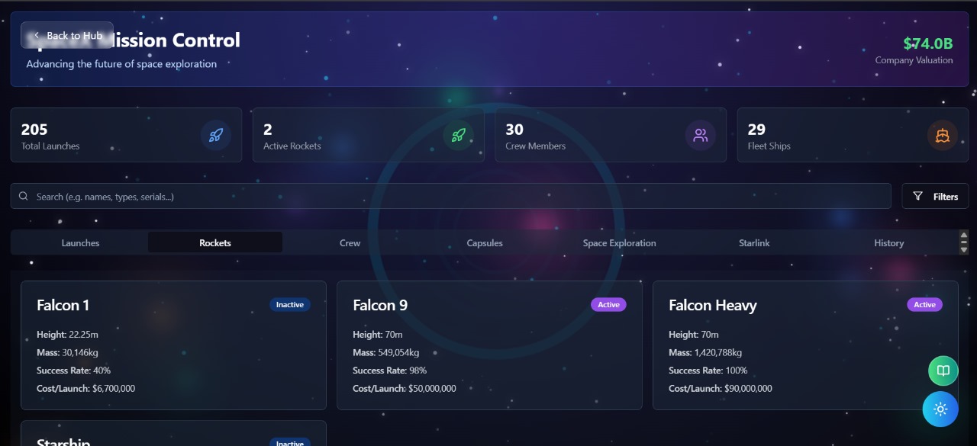This screenshot has height=446, width=977.
Task: Click Falcon 1 Cost/Launch $6,700,000
Action: pyautogui.click(x=86, y=389)
